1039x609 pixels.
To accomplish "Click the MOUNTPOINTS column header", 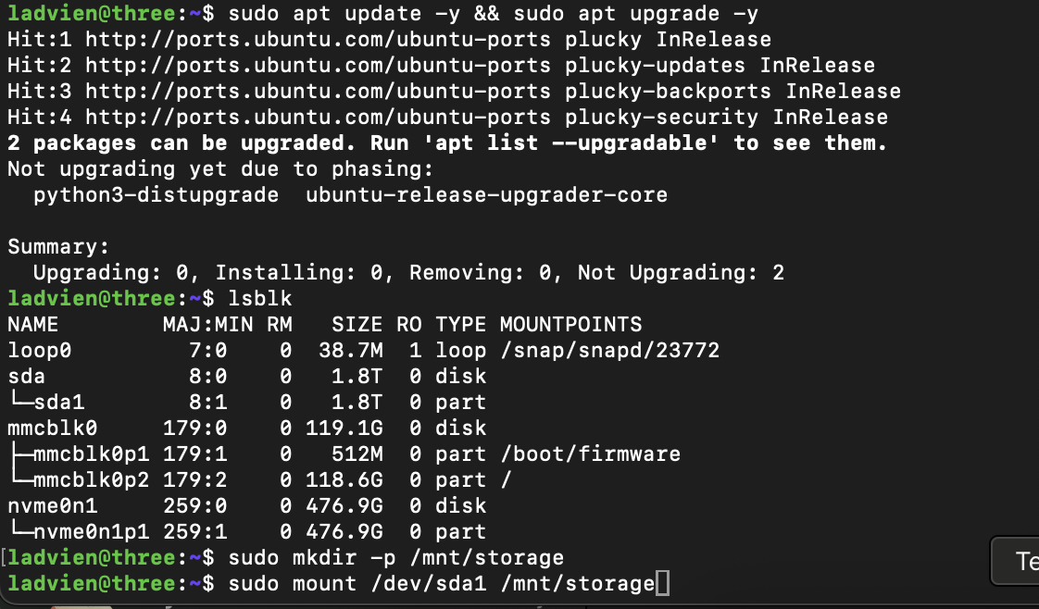I will 570,325.
